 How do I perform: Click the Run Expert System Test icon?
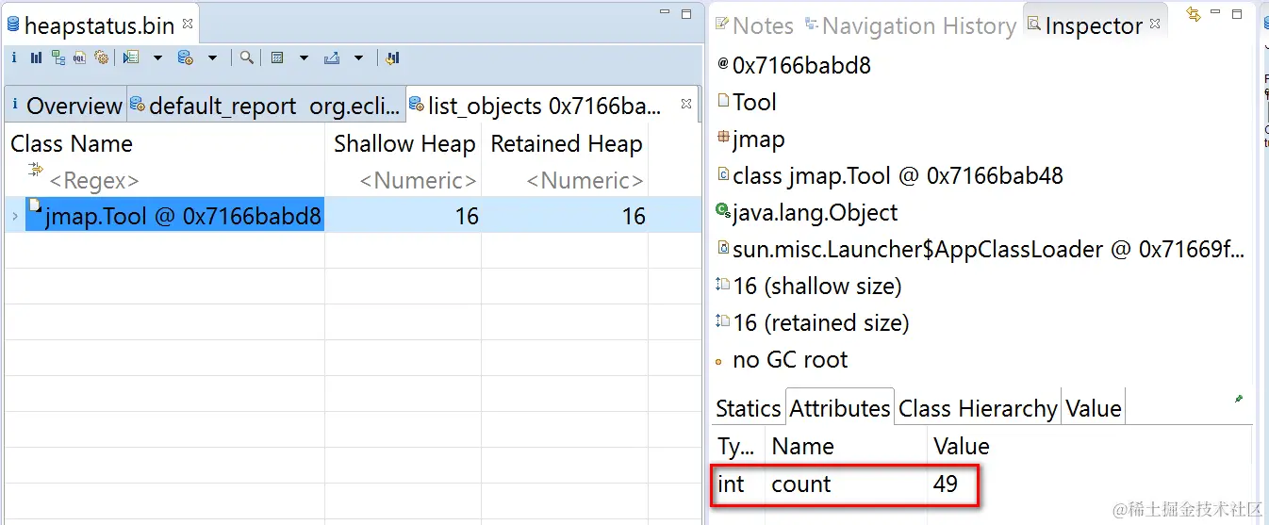(131, 57)
